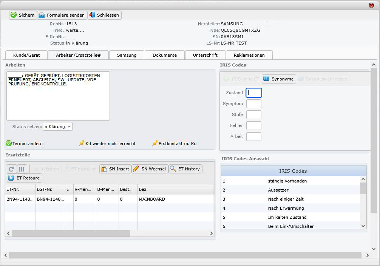Select the MAINBOARD cell in Ersatzteile
380x266 pixels.
pyautogui.click(x=176, y=199)
